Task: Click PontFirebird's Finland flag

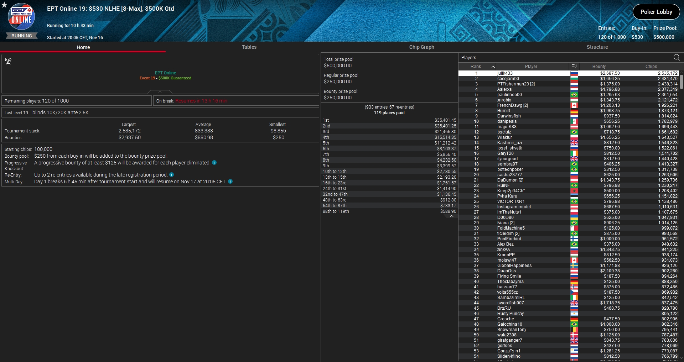Action: (x=574, y=239)
